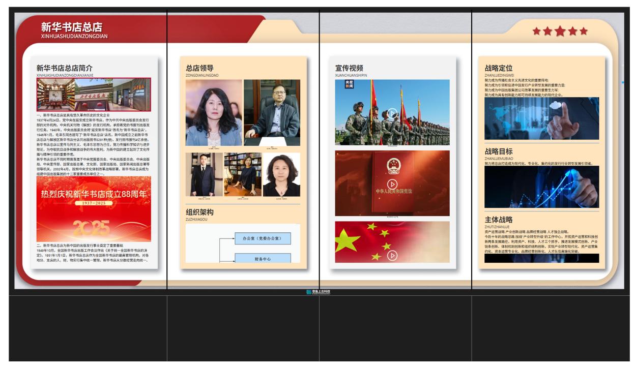635x368 pixels.
Task: Select the 总店领导 section heading
Action: pyautogui.click(x=199, y=68)
